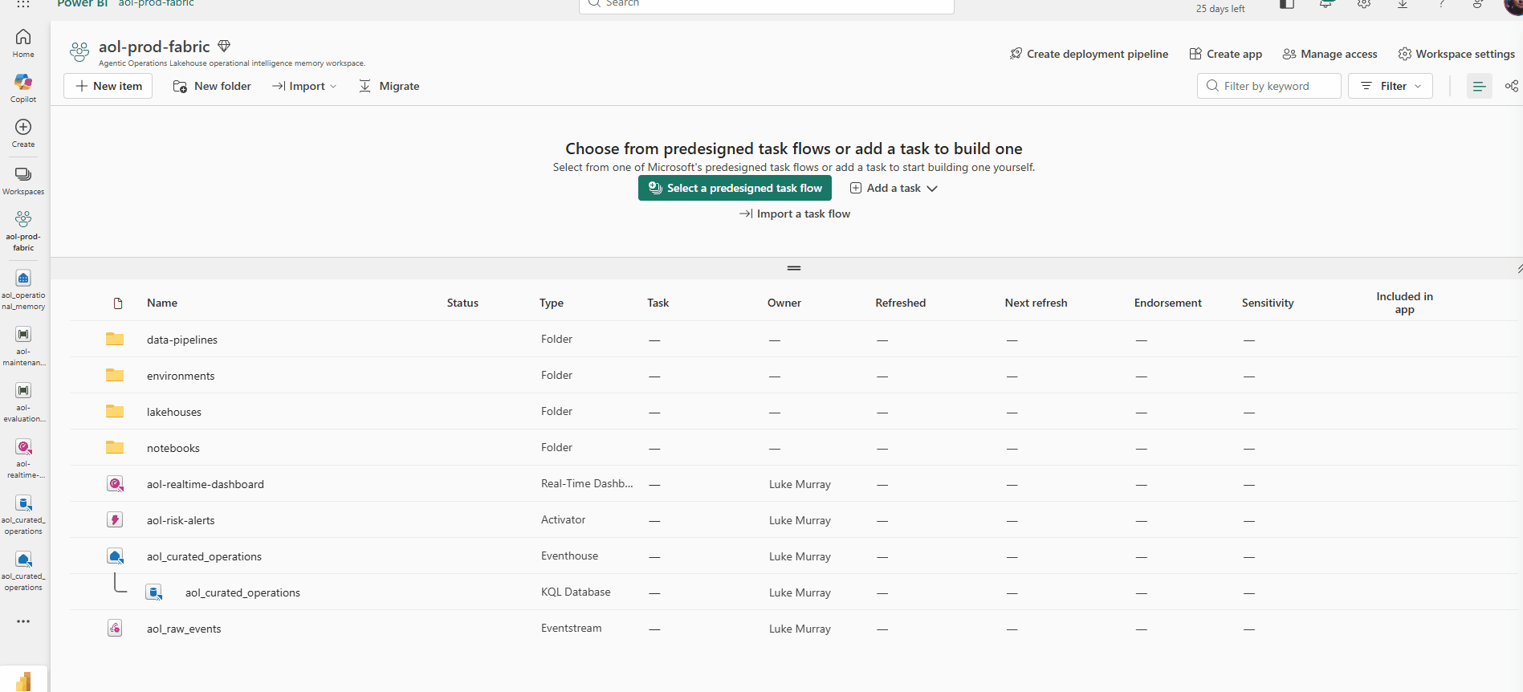1523x692 pixels.
Task: Click the lakehouses folder icon
Action: pyautogui.click(x=115, y=411)
